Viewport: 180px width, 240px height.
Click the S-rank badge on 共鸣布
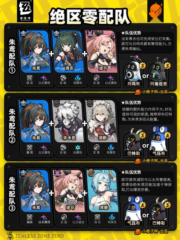point(143,66)
